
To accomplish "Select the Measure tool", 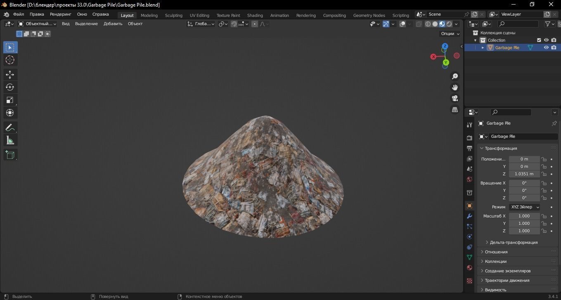I will pyautogui.click(x=10, y=141).
